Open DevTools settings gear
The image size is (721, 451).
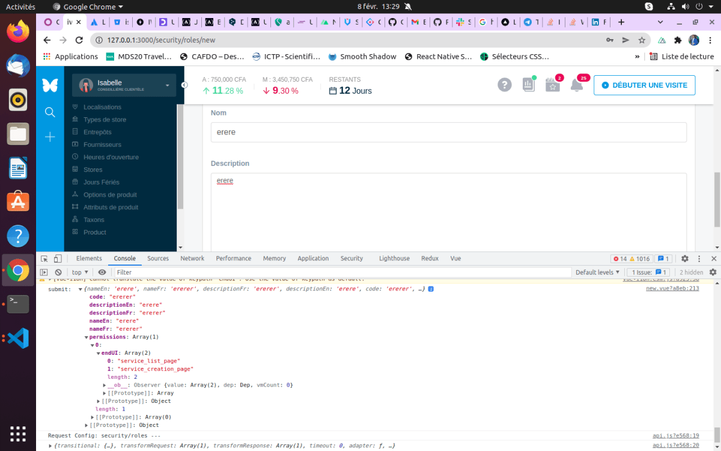pos(684,259)
